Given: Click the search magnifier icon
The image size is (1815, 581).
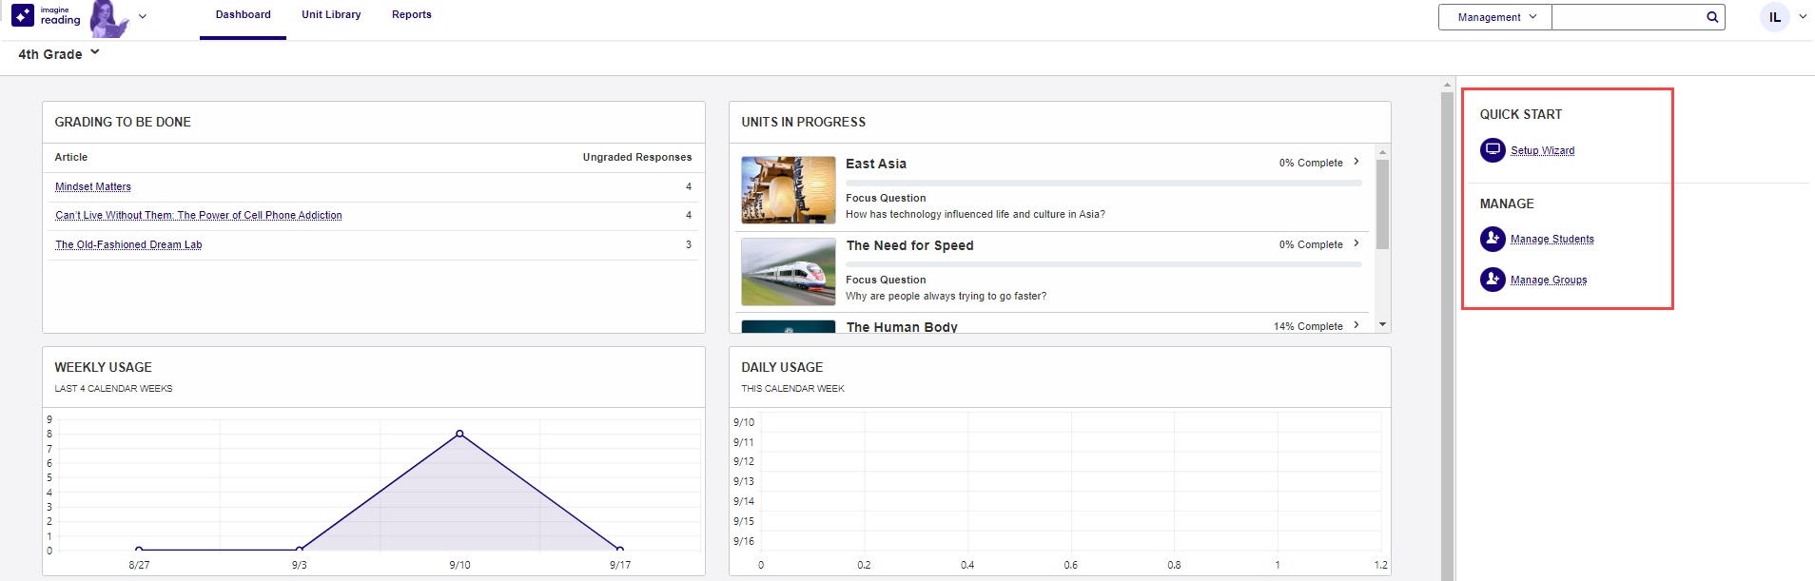Looking at the screenshot, I should pos(1712,17).
